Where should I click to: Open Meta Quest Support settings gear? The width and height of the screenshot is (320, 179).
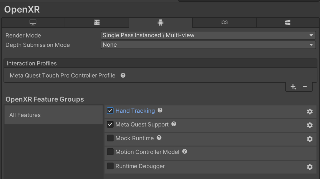(310, 125)
